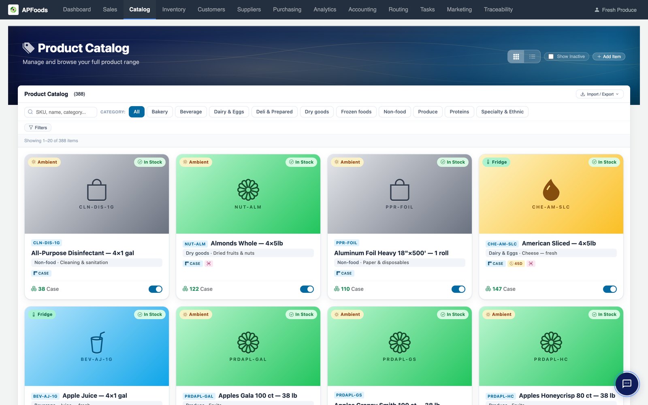Expand the Filters panel
The width and height of the screenshot is (648, 405).
point(38,128)
